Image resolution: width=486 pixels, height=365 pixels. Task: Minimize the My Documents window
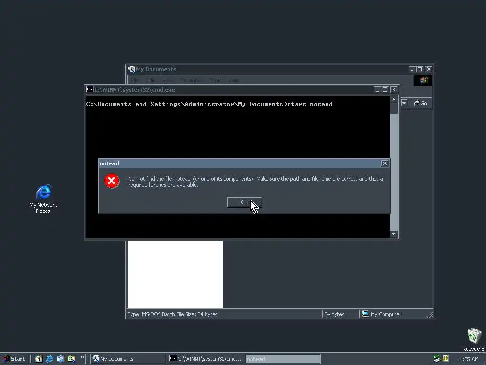click(x=411, y=69)
